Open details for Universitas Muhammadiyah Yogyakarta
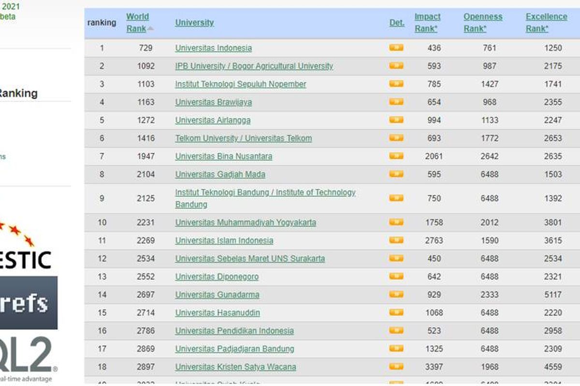580x386 pixels. [x=396, y=222]
